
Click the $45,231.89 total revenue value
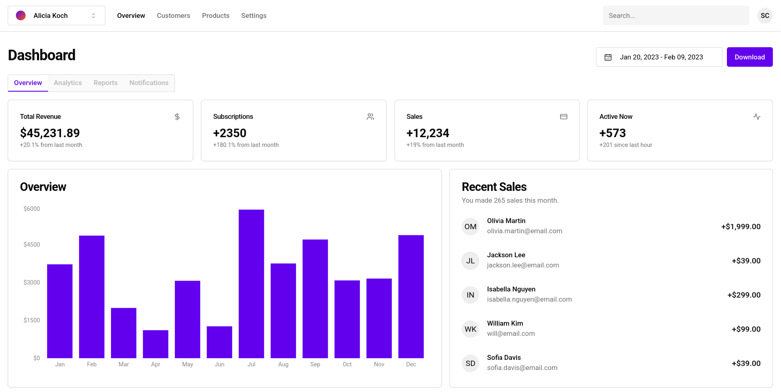pos(50,133)
